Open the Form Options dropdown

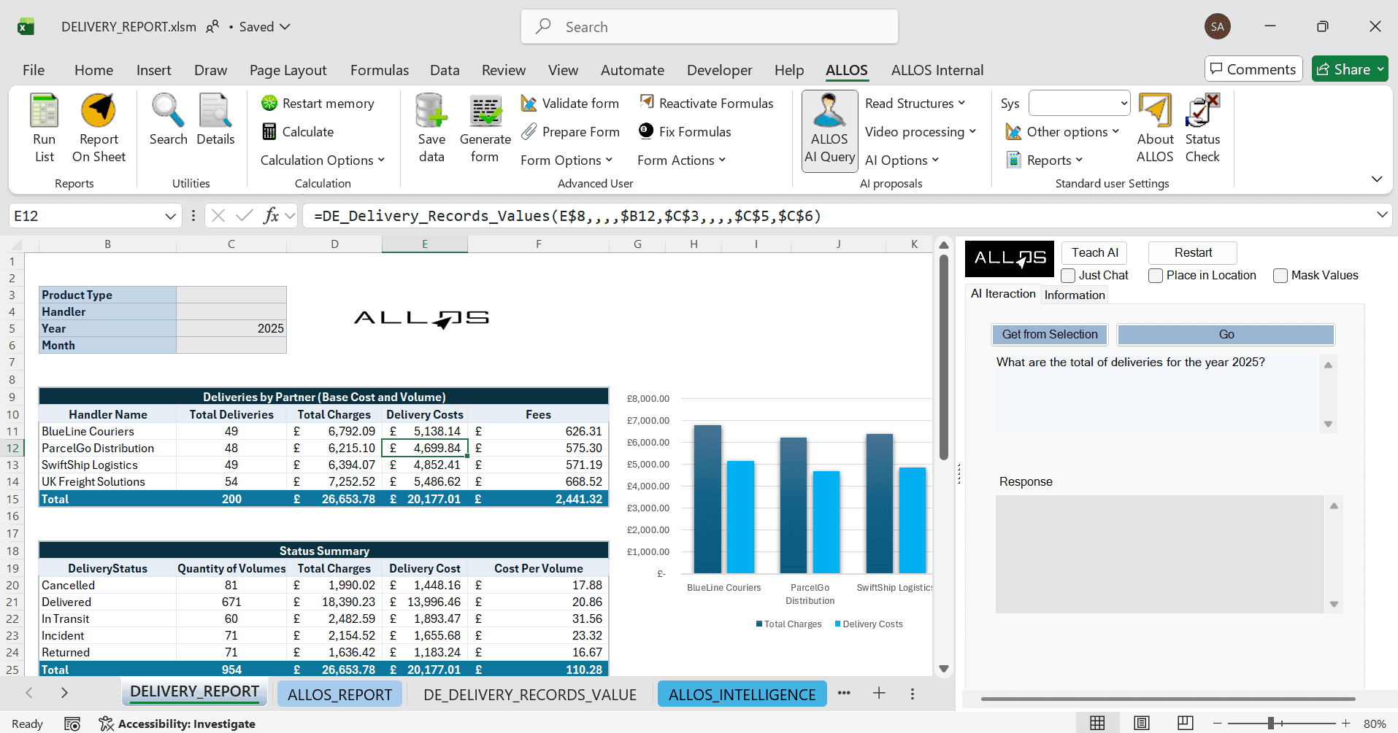pyautogui.click(x=567, y=160)
